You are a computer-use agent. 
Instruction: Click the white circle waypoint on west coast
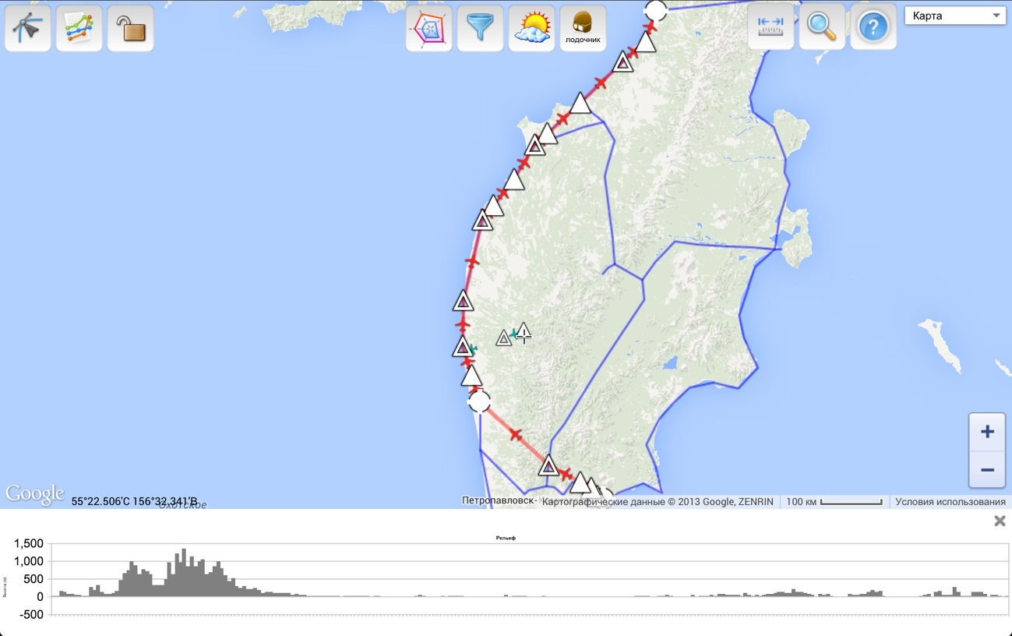(480, 401)
